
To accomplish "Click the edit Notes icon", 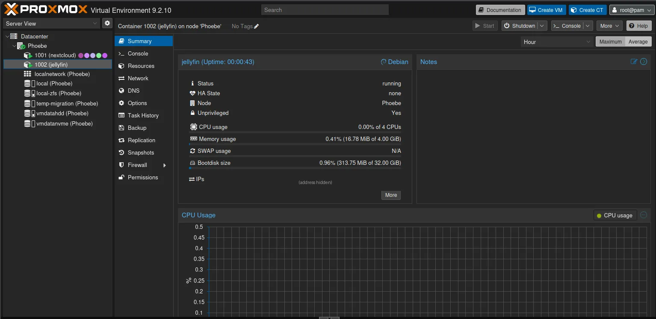I will (634, 61).
